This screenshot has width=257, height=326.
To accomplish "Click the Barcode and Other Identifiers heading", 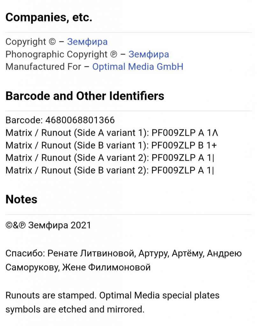I will 85,96.
